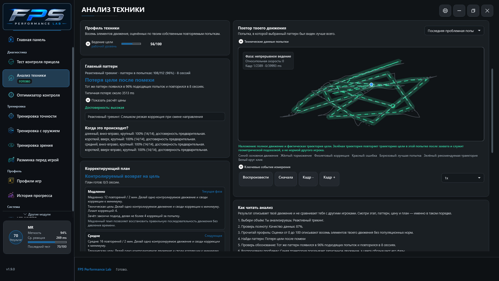Click the blue position dot on the trajectory
Image resolution: width=499 pixels, height=281 pixels.
[371, 85]
